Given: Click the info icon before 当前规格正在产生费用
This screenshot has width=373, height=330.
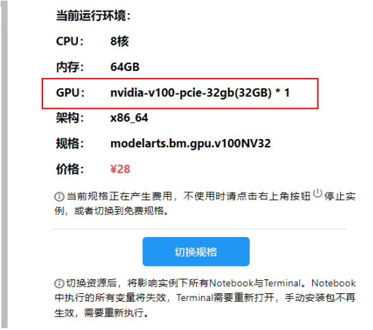Looking at the screenshot, I should click(59, 197).
